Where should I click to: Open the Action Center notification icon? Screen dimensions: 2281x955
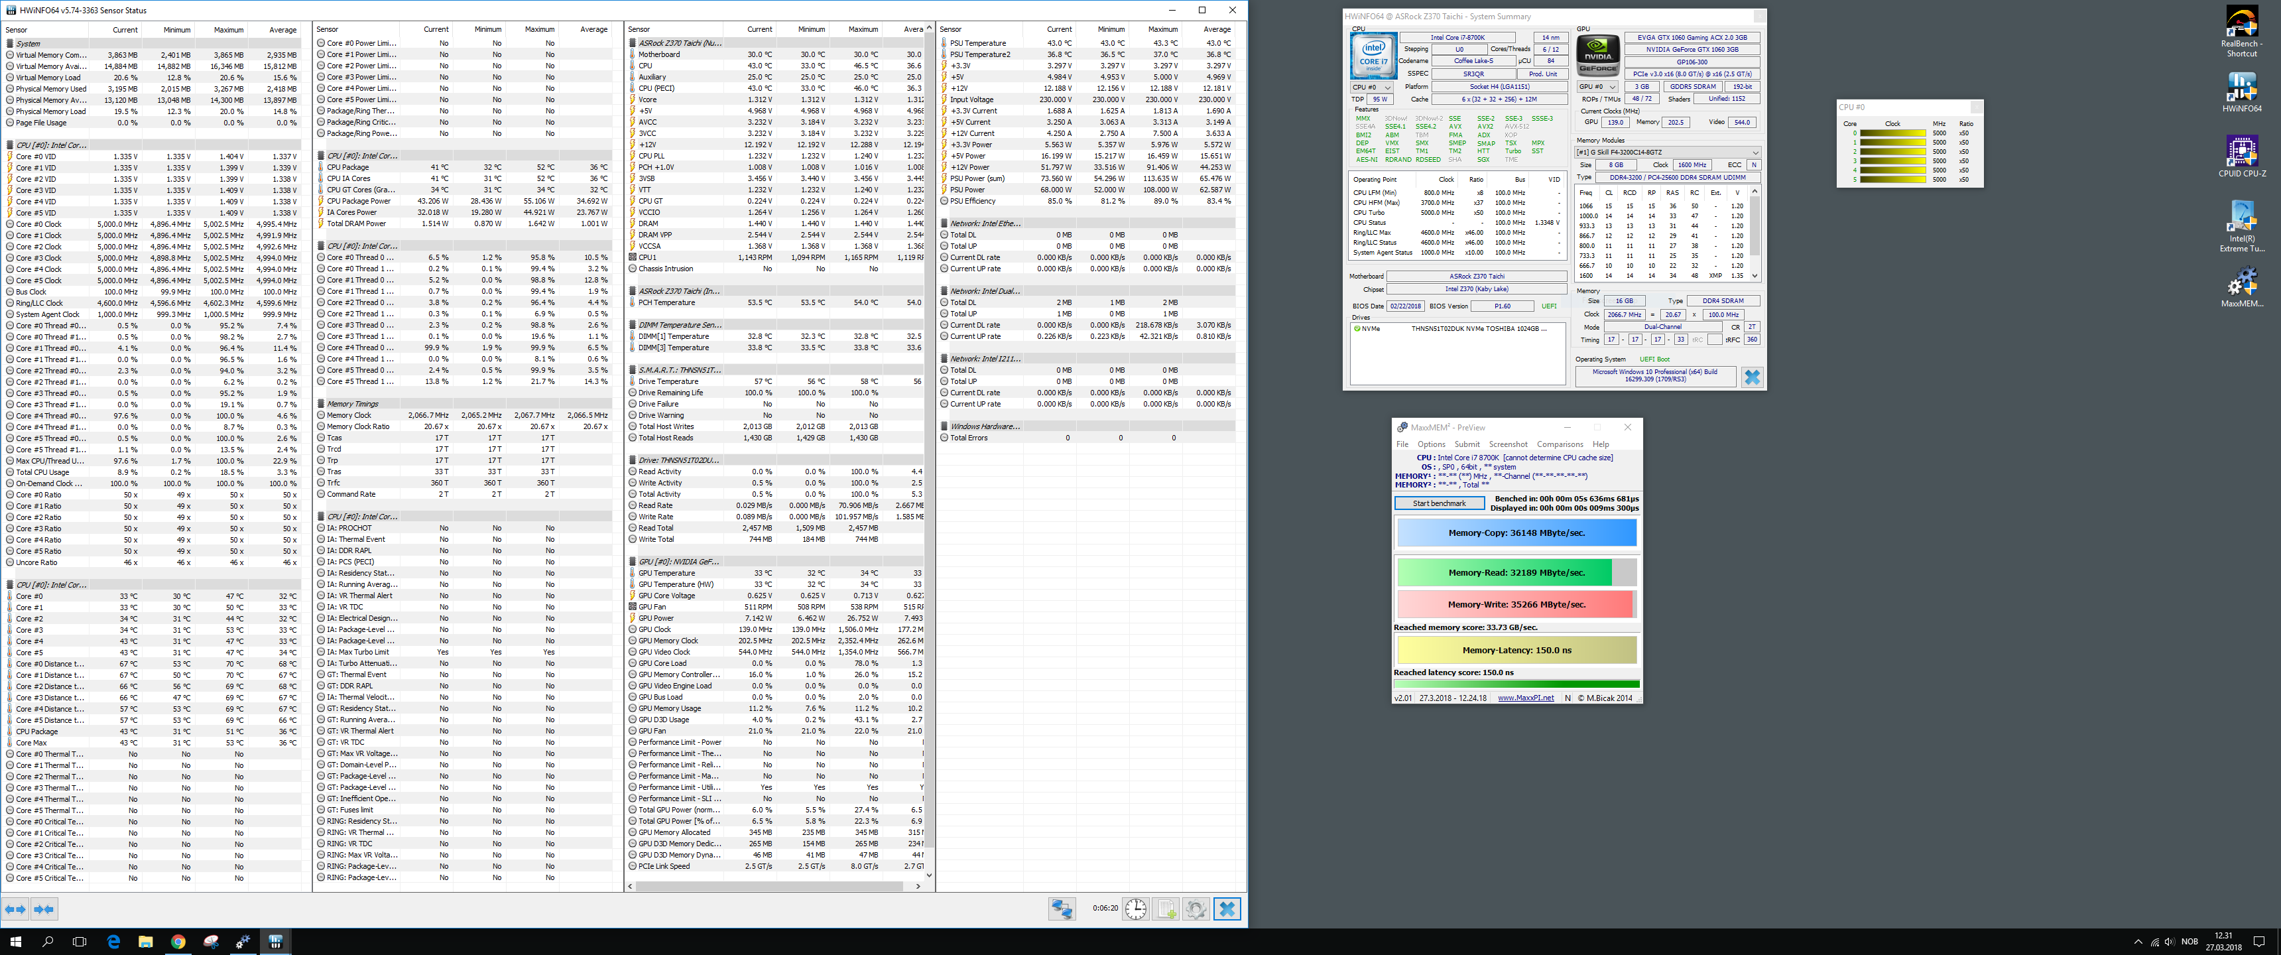coord(2259,942)
